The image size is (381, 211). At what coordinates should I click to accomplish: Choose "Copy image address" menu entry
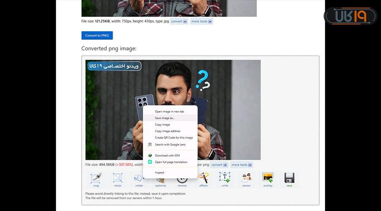168,131
